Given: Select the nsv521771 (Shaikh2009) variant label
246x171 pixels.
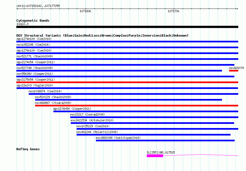Looking at the screenshot, I should [35, 56].
